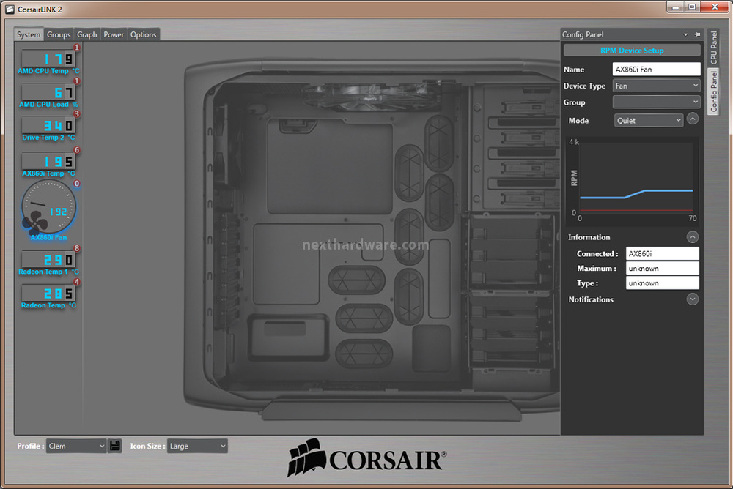The width and height of the screenshot is (733, 489).
Task: Collapse the Mode section with the round arrow
Action: (693, 119)
